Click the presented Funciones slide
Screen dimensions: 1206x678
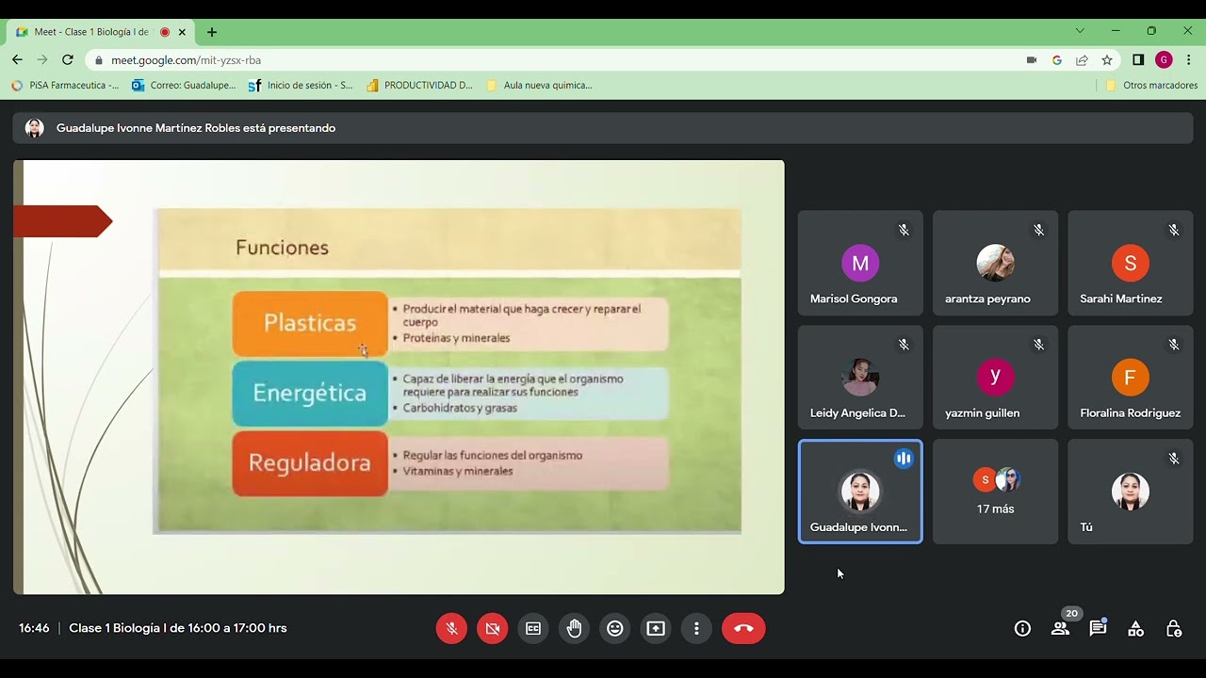point(399,377)
